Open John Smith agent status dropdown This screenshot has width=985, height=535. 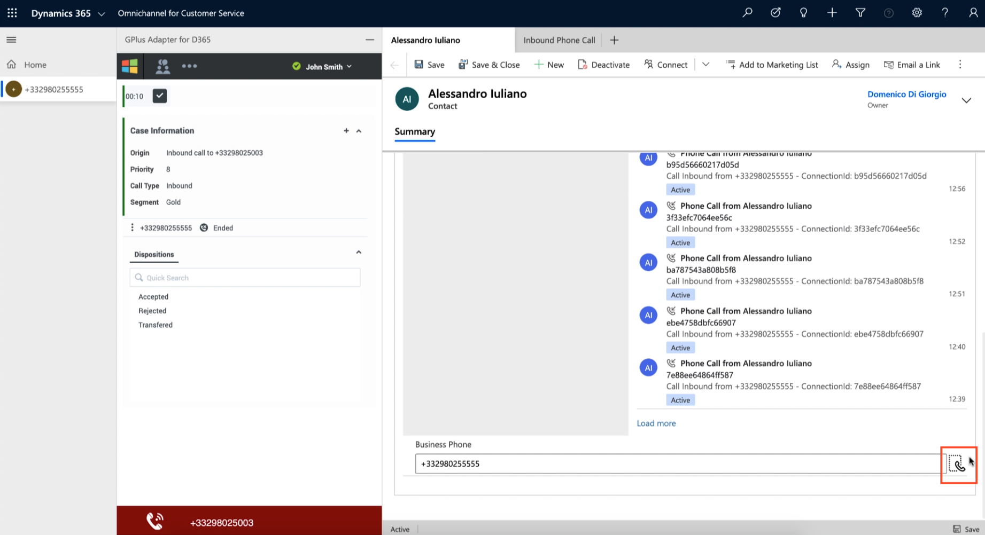[x=322, y=67]
